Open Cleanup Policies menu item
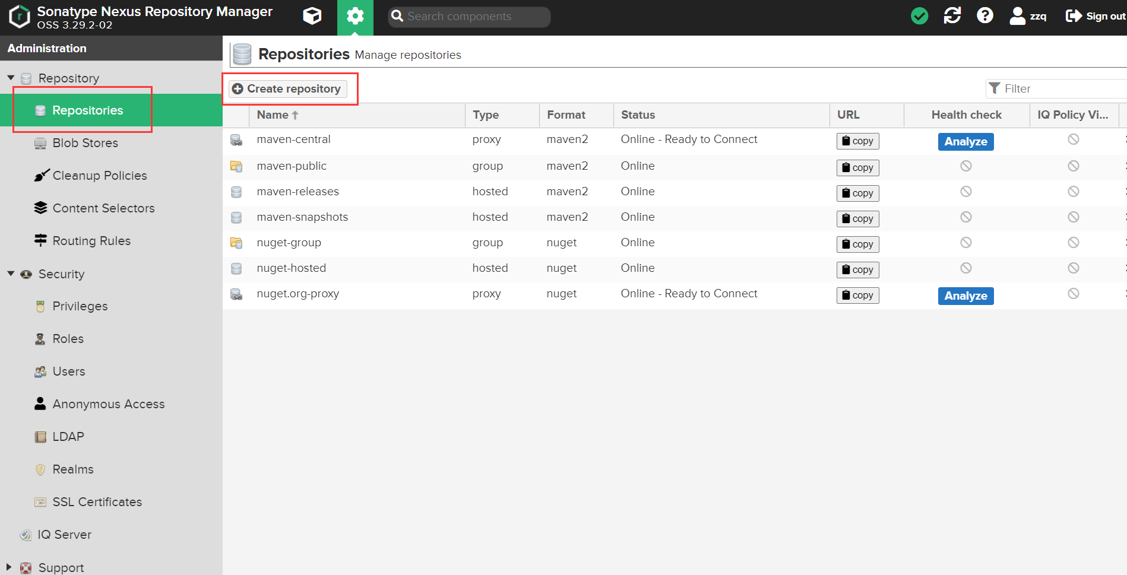 click(99, 176)
